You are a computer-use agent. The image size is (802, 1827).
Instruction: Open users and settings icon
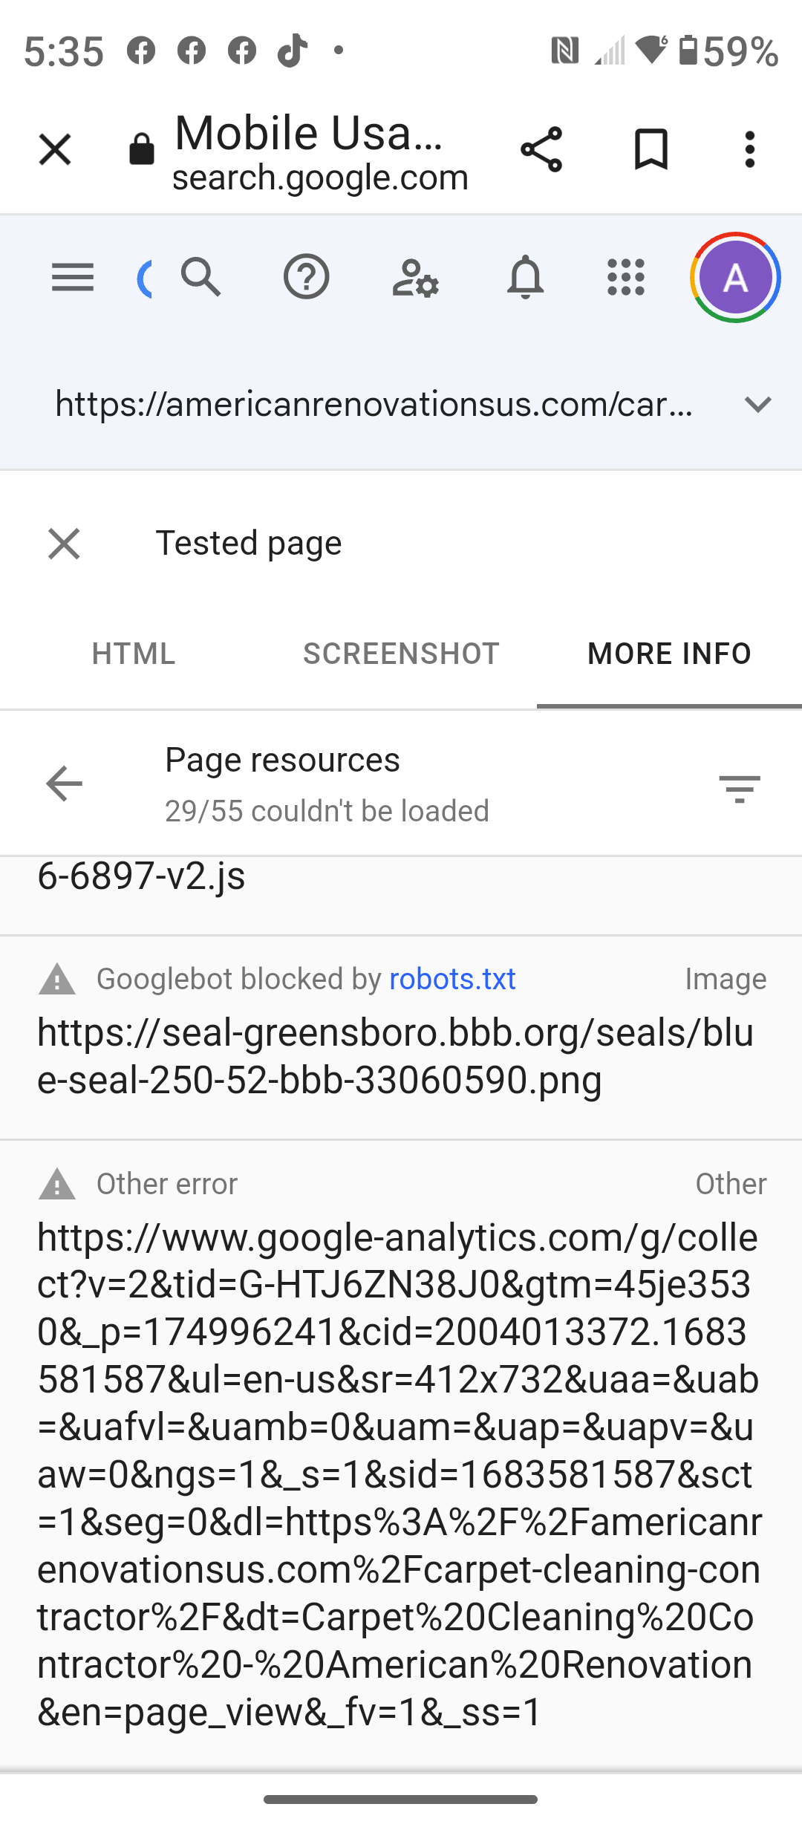tap(415, 278)
